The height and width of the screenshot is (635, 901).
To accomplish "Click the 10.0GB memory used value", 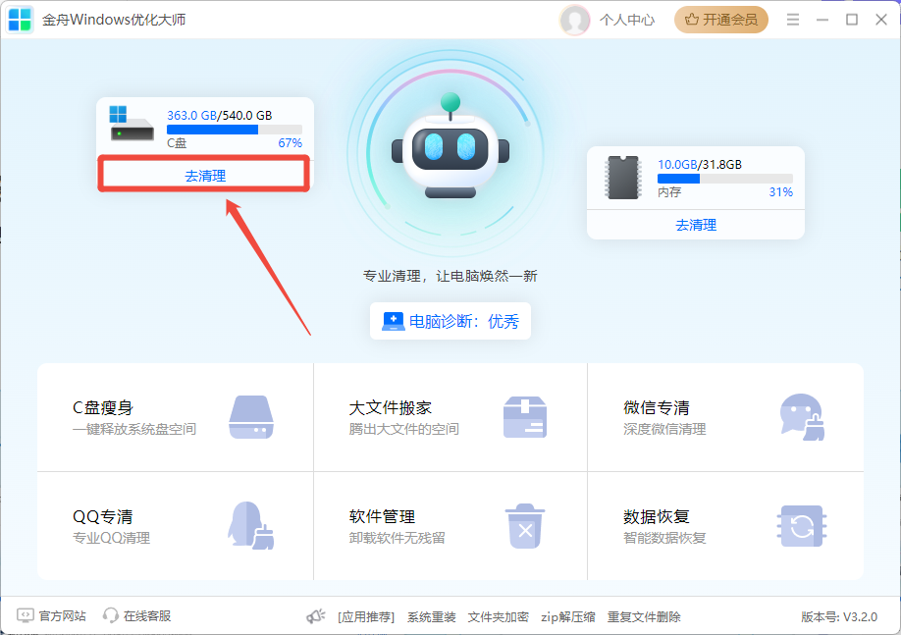I will pos(677,164).
